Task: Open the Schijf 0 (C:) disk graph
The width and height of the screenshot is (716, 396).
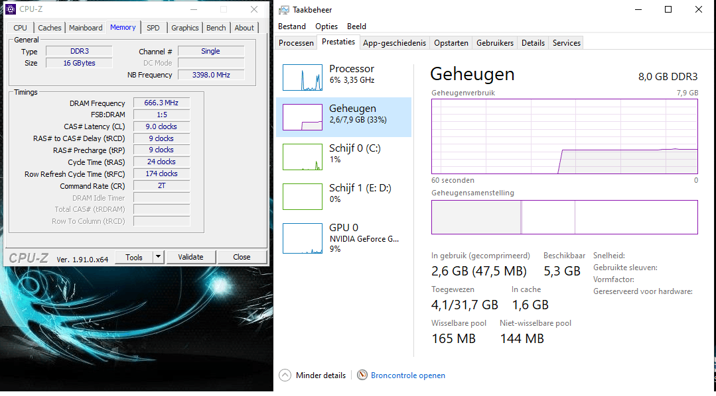Action: [302, 157]
